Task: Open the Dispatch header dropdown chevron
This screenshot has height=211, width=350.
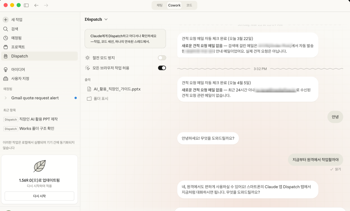Action: point(106,20)
